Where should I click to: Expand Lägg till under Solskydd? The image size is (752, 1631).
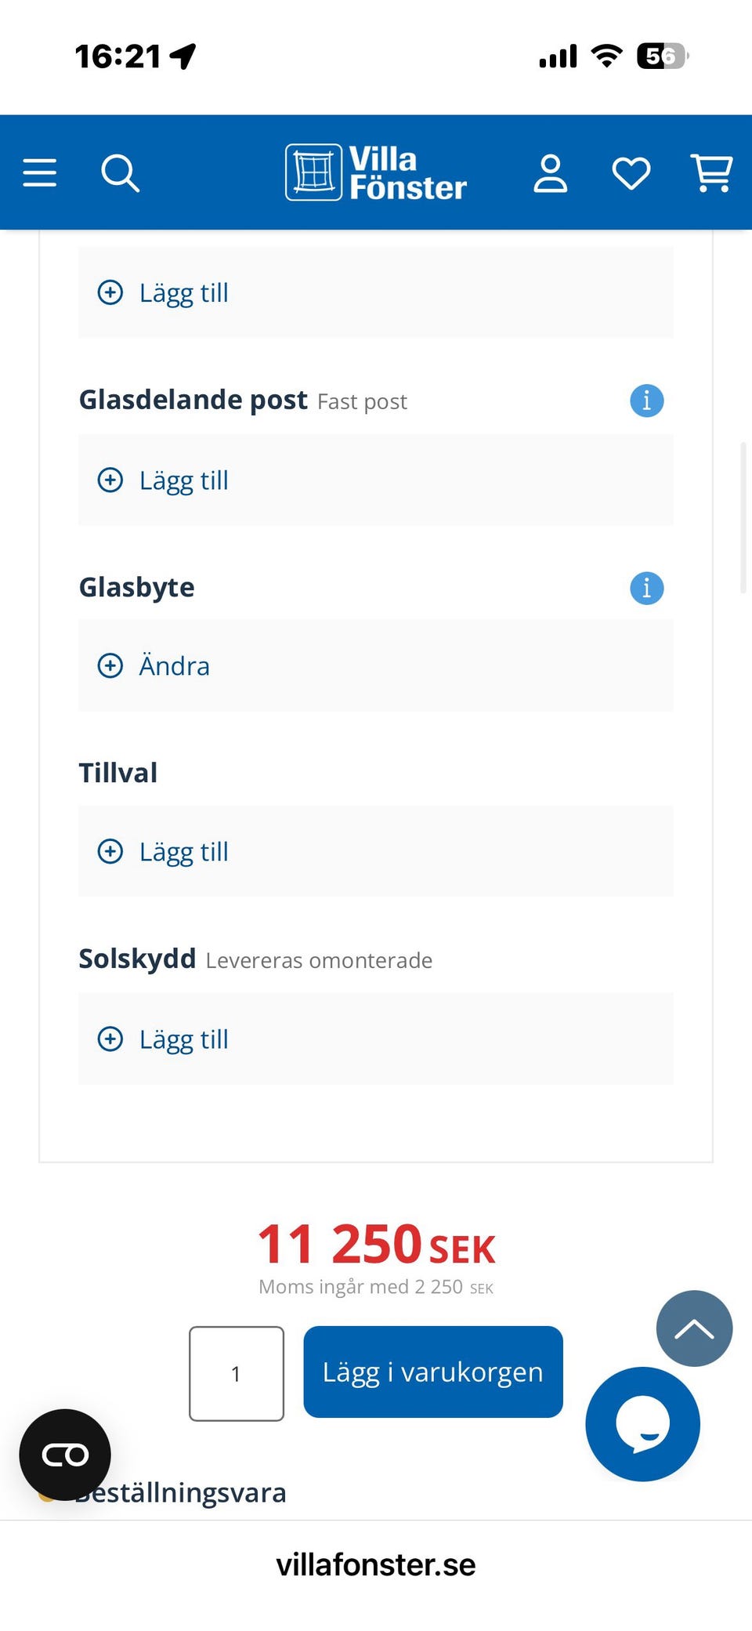(376, 1039)
